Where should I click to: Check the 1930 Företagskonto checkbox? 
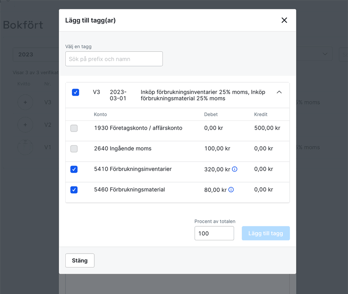74,128
